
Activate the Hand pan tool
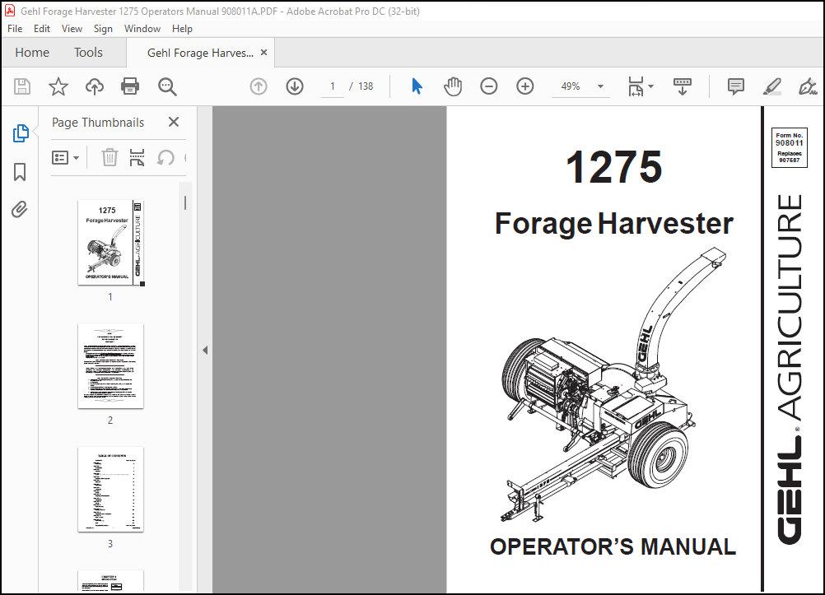click(x=453, y=86)
